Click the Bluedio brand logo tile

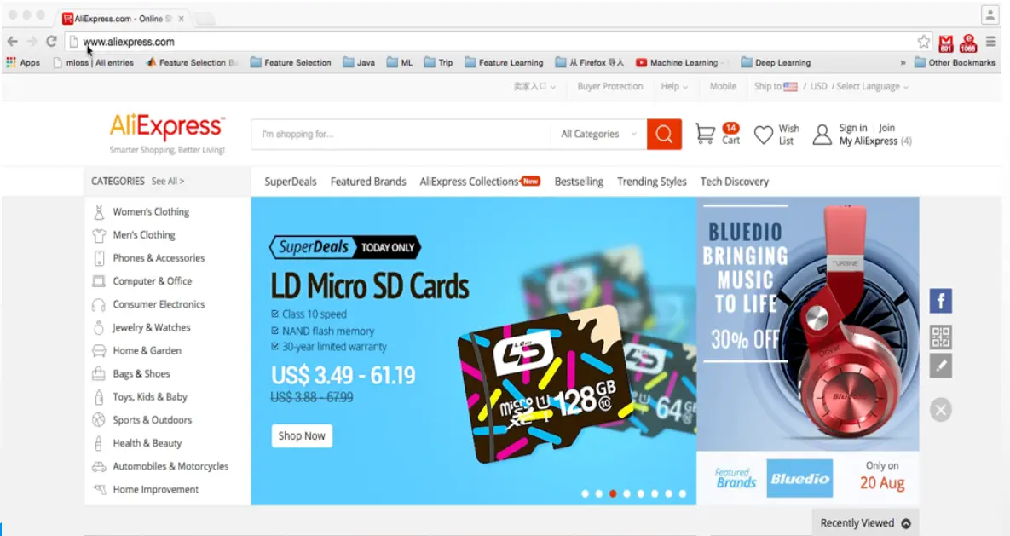click(x=799, y=478)
